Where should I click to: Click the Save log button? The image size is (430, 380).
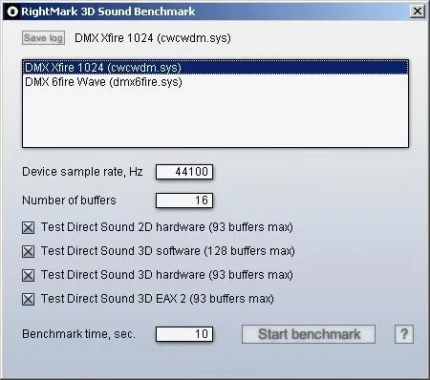(x=43, y=38)
